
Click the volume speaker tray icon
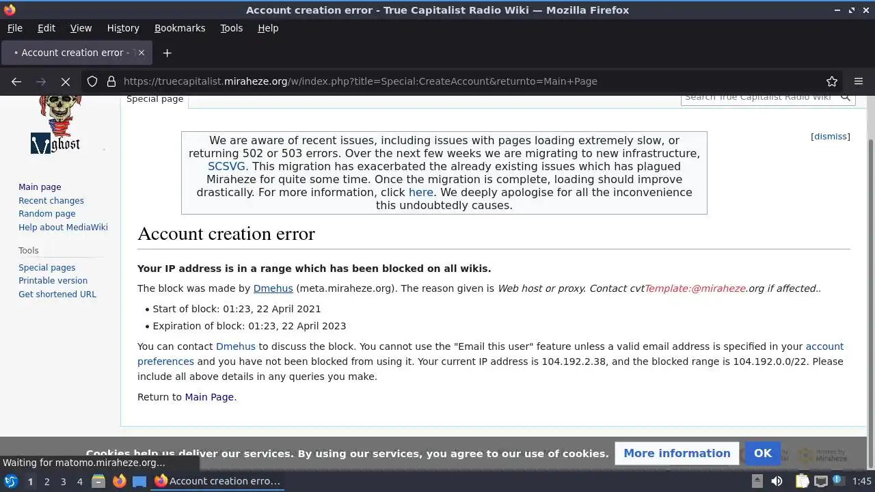click(x=777, y=481)
